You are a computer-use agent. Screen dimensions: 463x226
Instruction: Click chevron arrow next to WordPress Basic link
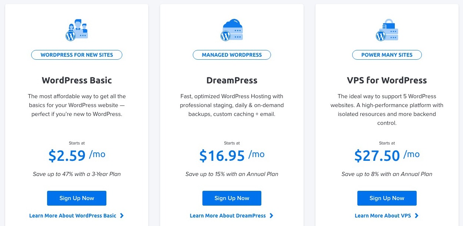122,216
